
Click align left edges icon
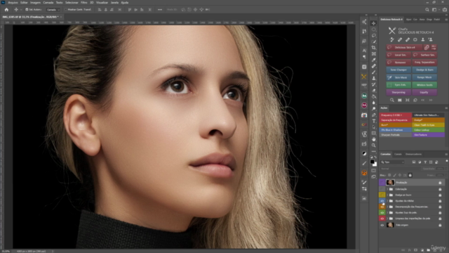[x=100, y=9]
